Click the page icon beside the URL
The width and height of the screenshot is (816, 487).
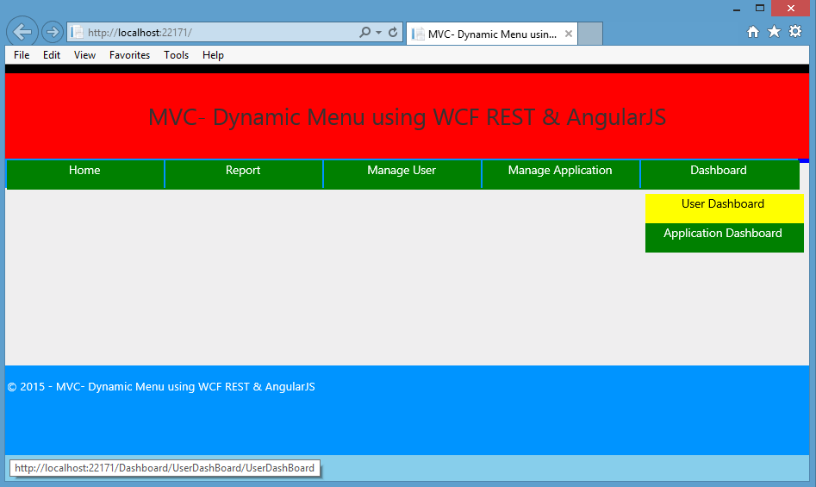click(77, 32)
